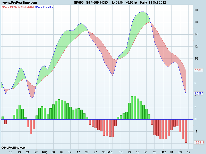206x154 pixels.
Task: Click the SP500 - S&P 500 INDEX title
Action: coord(91,3)
